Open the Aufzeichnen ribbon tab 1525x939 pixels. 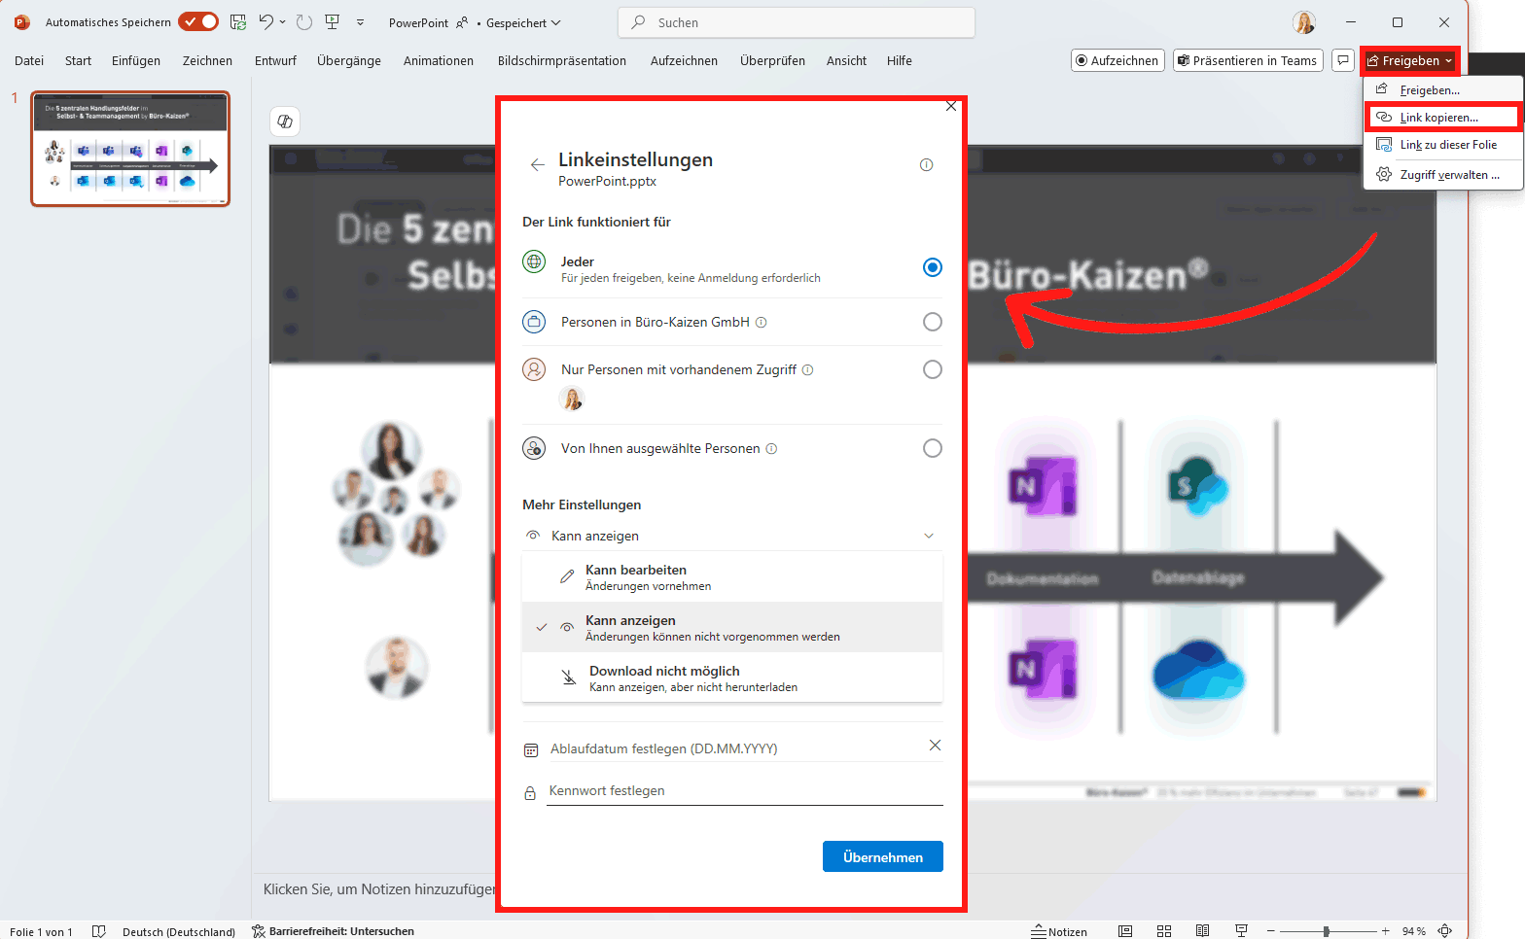(x=684, y=60)
